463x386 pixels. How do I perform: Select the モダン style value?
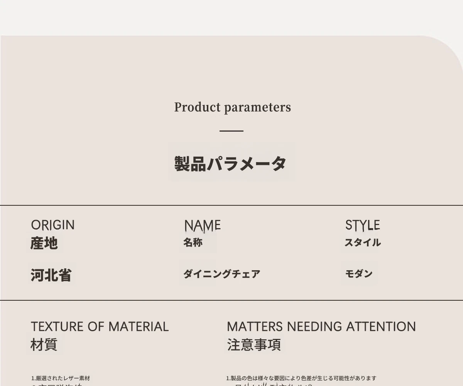359,274
